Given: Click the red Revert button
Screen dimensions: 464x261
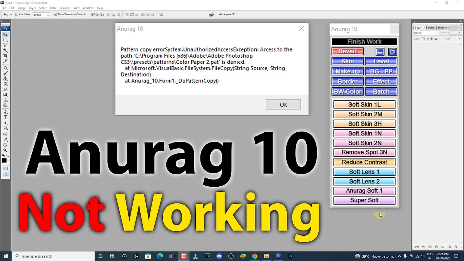Looking at the screenshot, I should click(347, 51).
